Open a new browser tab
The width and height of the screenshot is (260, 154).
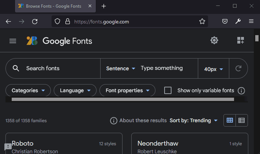(103, 6)
